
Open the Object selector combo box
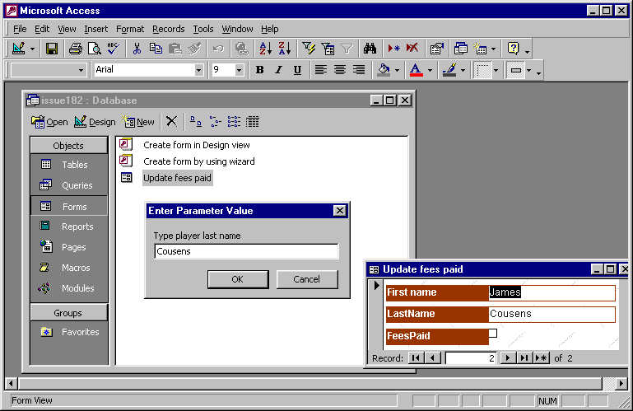click(48, 70)
